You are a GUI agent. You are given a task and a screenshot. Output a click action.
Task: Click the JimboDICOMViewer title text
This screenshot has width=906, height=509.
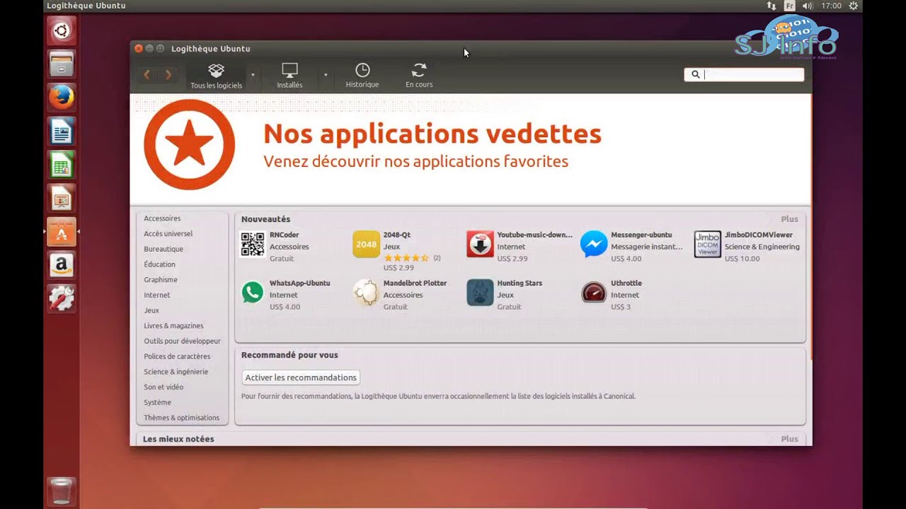click(759, 235)
